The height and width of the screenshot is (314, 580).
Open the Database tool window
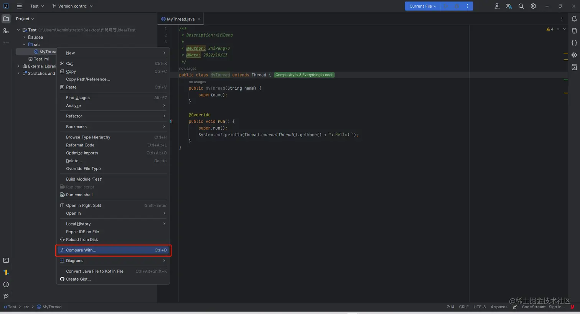pyautogui.click(x=574, y=31)
